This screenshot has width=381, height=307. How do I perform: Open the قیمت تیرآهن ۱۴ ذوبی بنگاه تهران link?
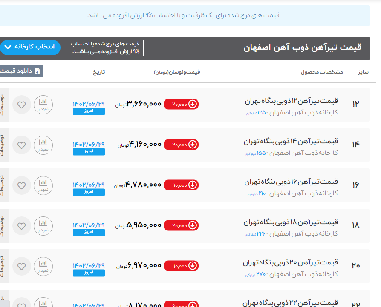coord(291,141)
